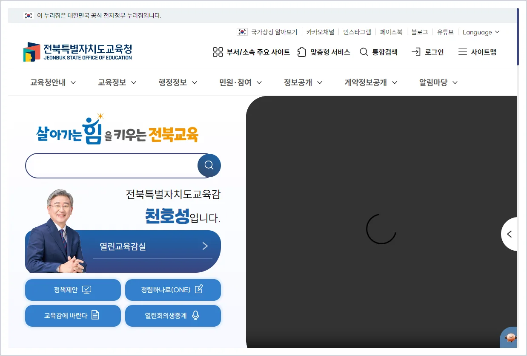This screenshot has height=356, width=527.
Task: Expand the 알림마당 menu
Action: coord(438,82)
